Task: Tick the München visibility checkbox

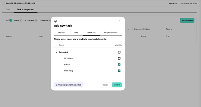Action: click(x=119, y=58)
